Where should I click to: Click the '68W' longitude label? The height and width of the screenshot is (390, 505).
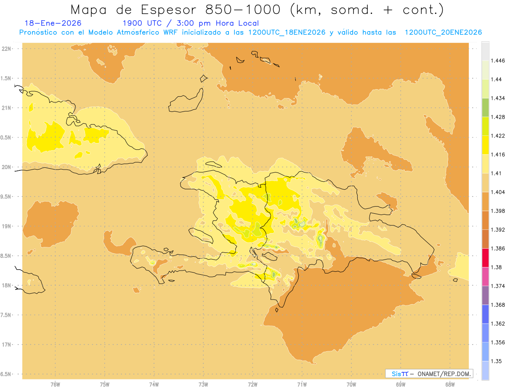point(449,385)
